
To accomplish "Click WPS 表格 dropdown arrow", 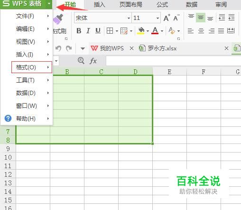I will 49,3.
